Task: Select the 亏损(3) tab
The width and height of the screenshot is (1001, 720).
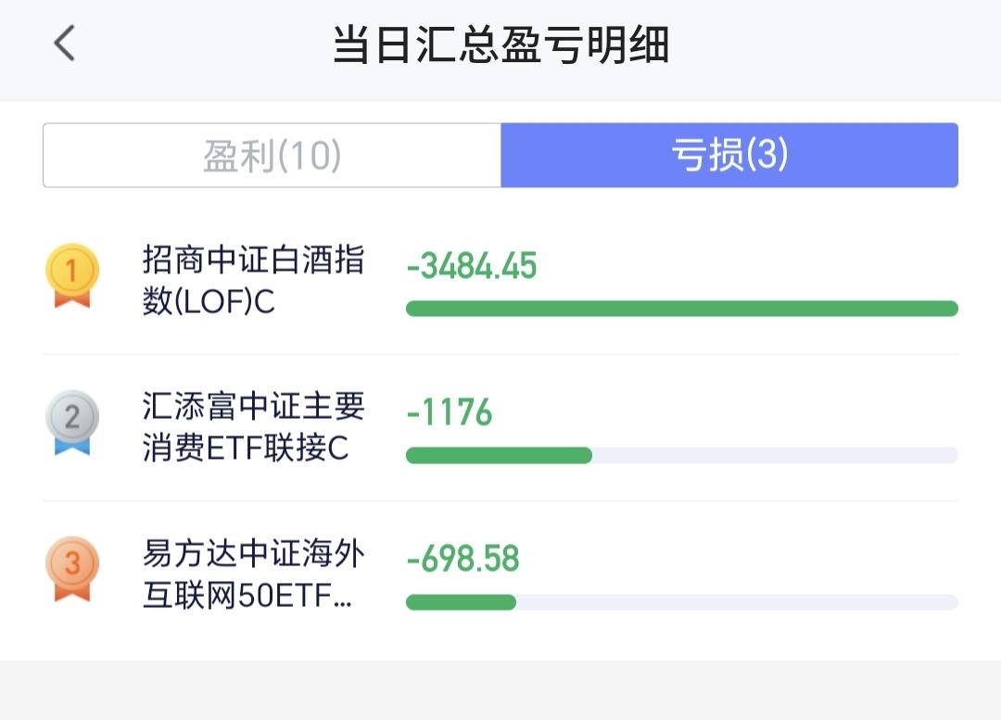Action: [x=729, y=155]
